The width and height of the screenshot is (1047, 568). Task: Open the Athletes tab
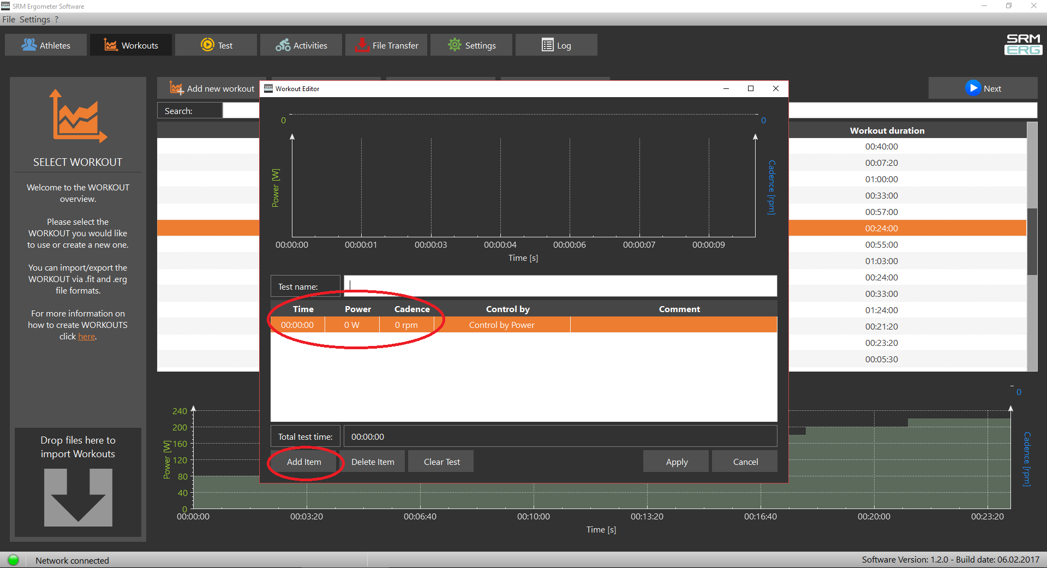[x=46, y=45]
